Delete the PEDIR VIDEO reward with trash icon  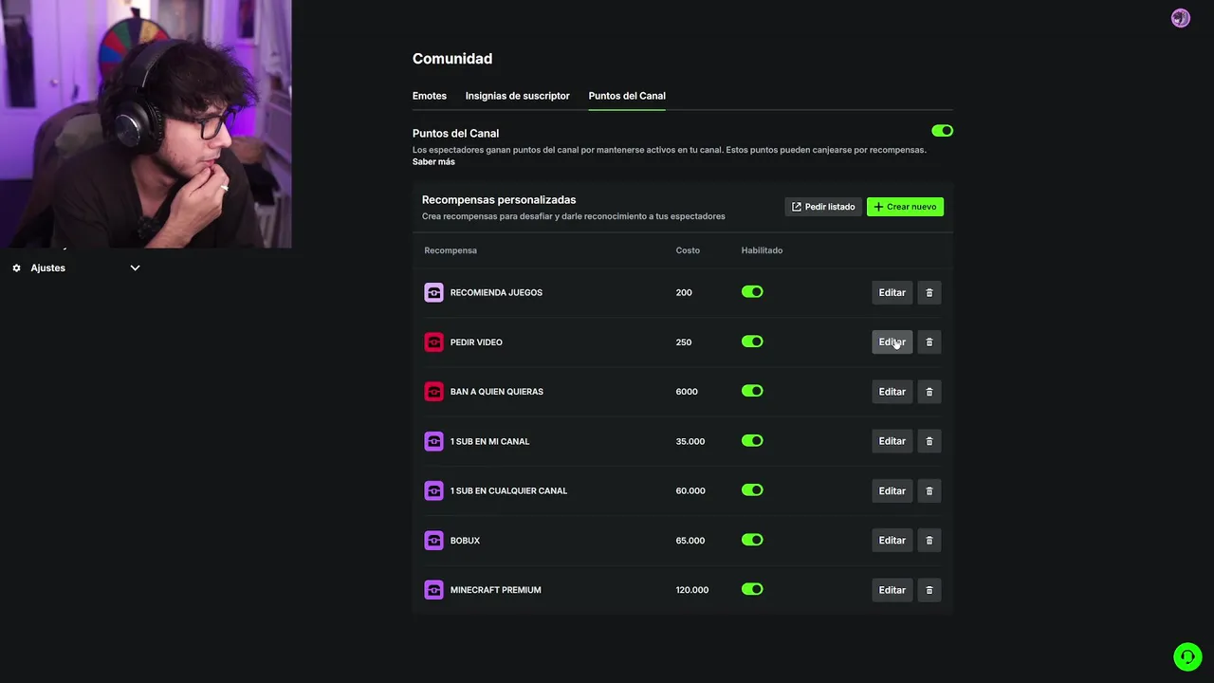point(929,341)
